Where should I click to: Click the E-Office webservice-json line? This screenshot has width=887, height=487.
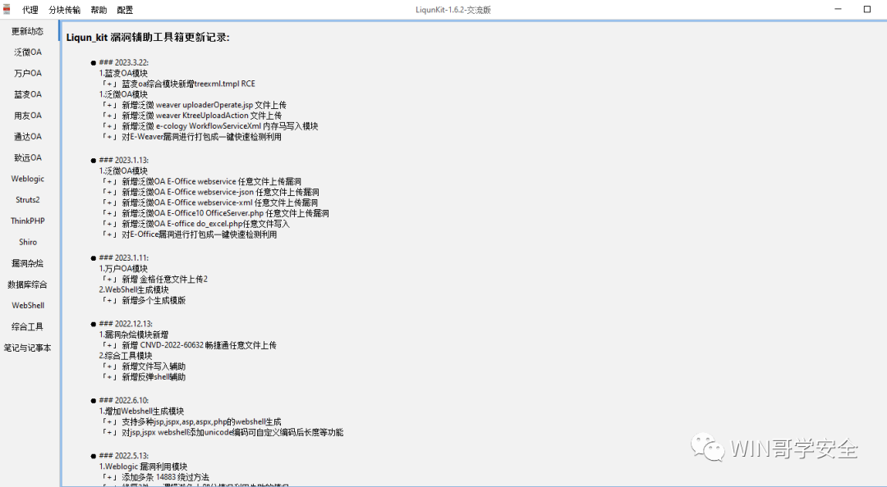point(210,192)
